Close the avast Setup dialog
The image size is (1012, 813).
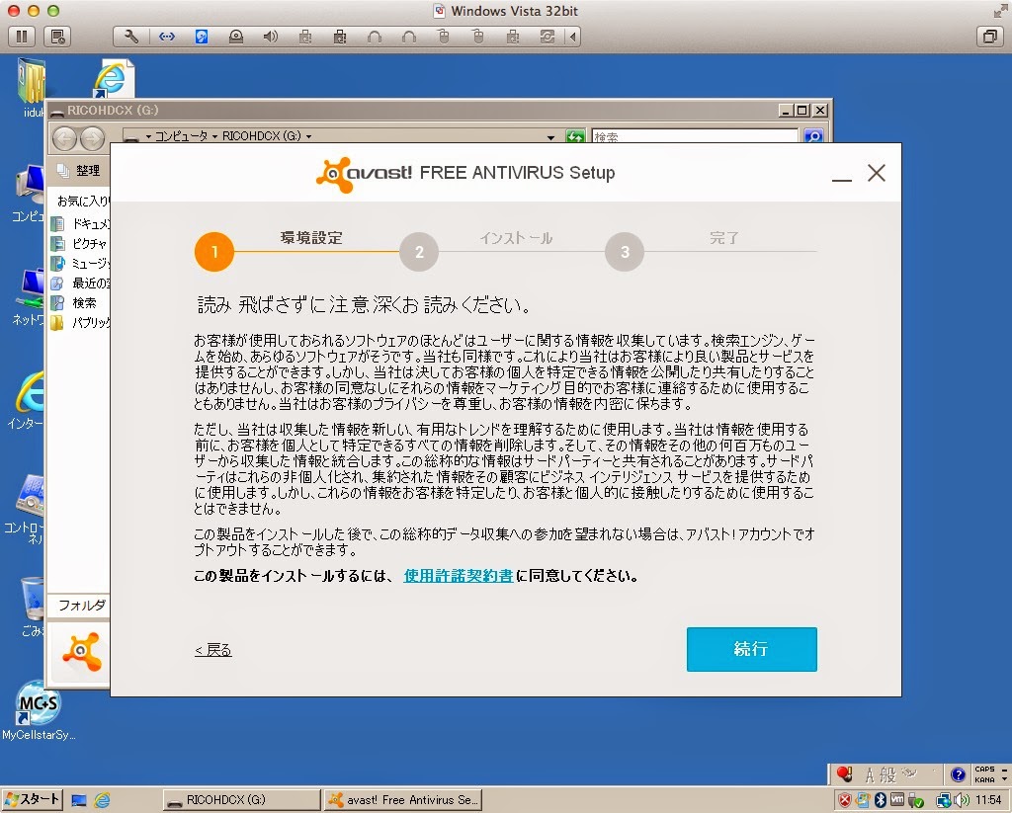click(x=876, y=173)
